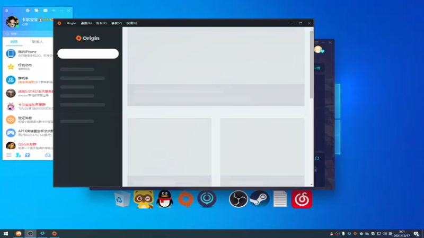424x238 pixels.
Task: Click the Origin scrollbar down arrow
Action: (x=312, y=185)
